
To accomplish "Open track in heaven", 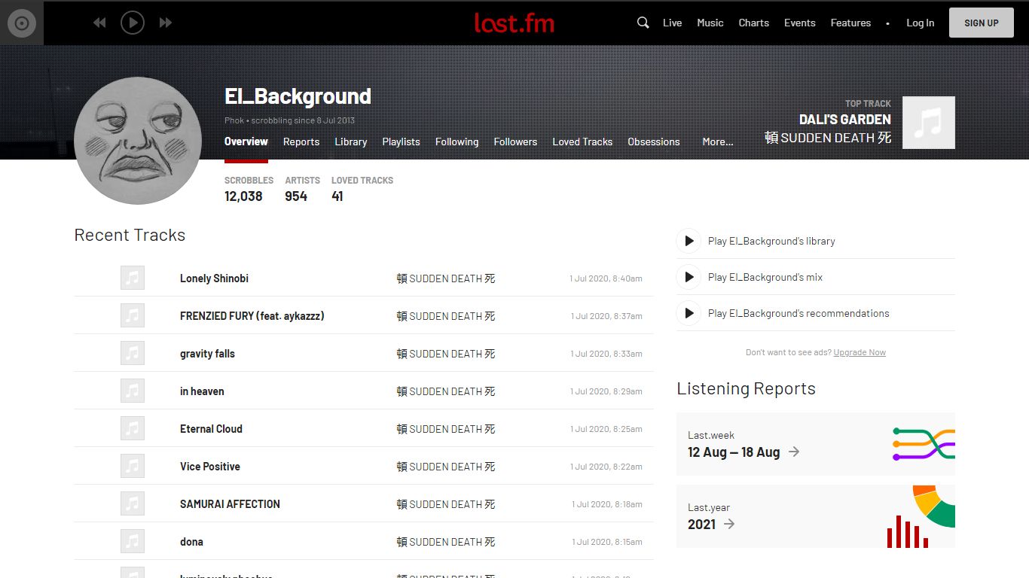I will (202, 391).
